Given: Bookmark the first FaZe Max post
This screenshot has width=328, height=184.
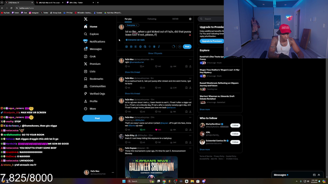Looking at the screenshot, I should click(x=187, y=66).
